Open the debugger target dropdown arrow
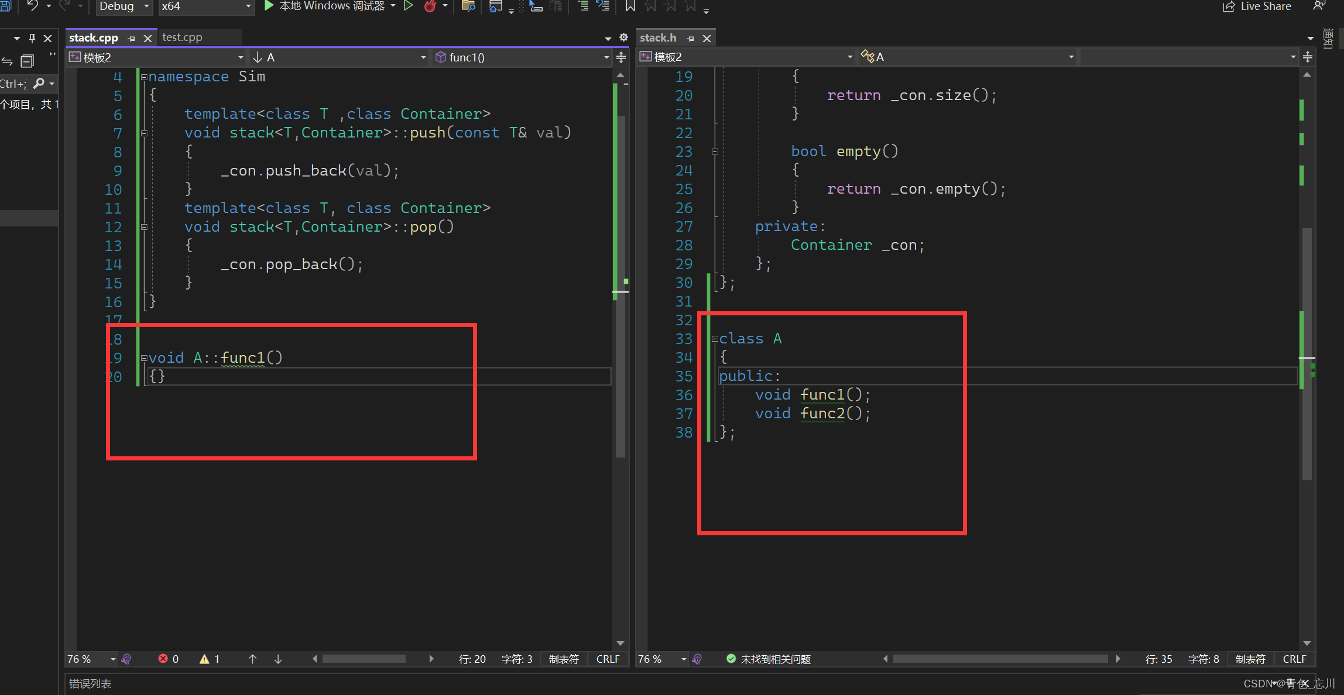The height and width of the screenshot is (695, 1344). click(393, 6)
